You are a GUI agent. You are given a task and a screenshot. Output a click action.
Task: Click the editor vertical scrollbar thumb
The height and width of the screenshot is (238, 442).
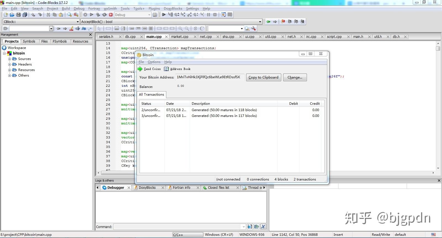[438, 48]
